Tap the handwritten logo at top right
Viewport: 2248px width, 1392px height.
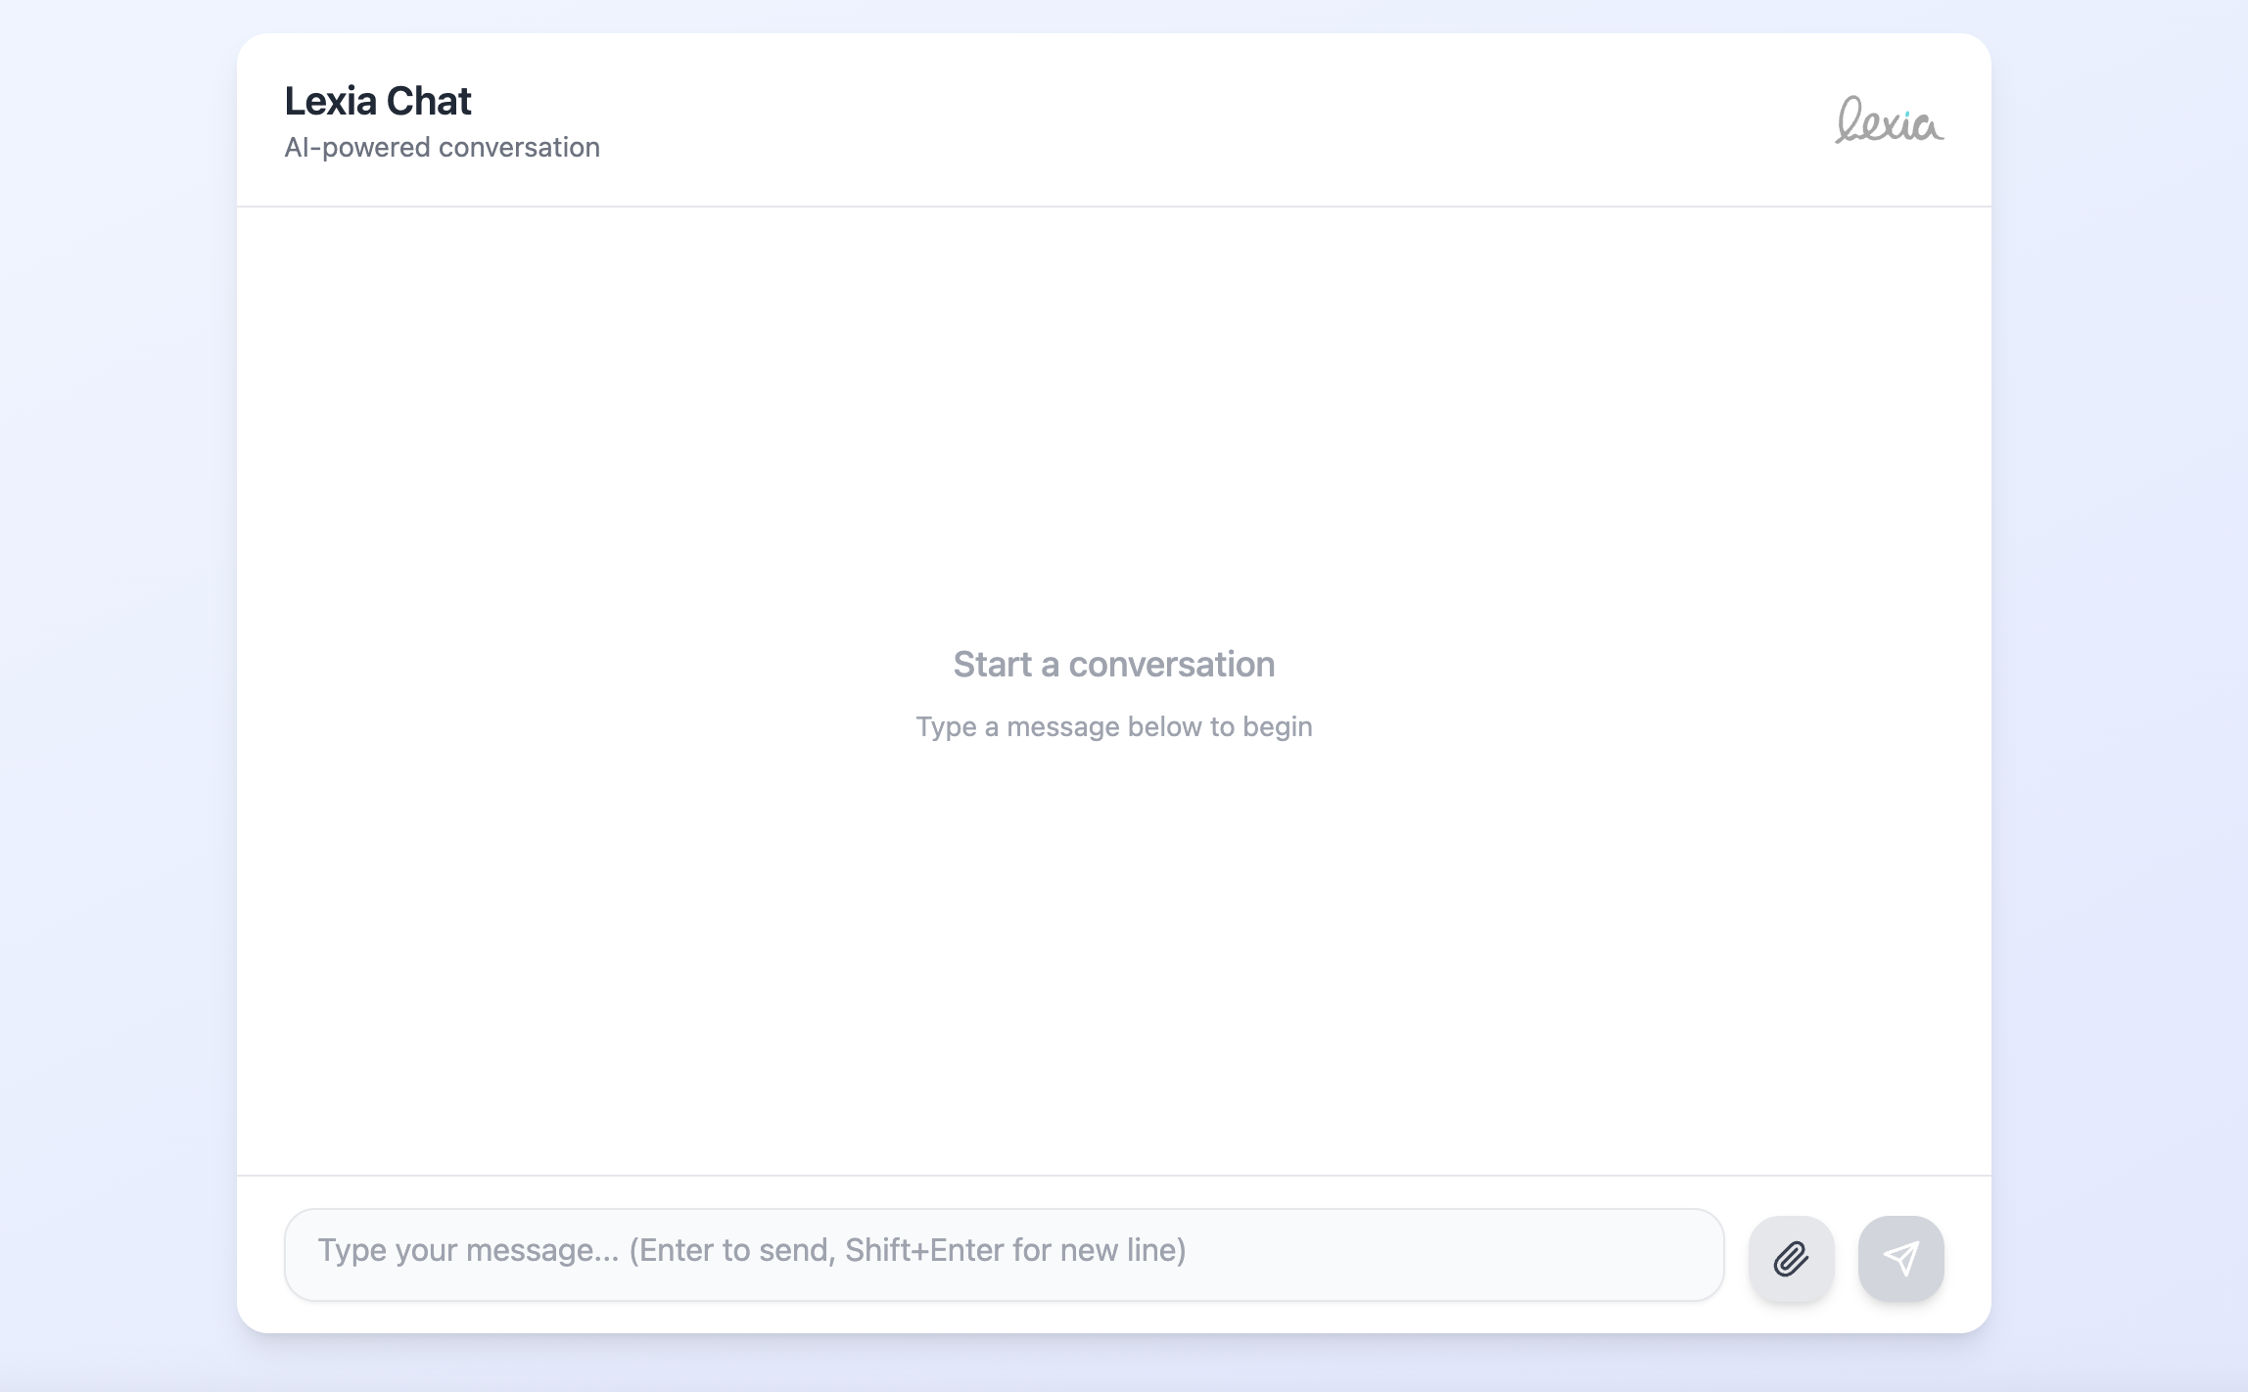click(x=1889, y=121)
